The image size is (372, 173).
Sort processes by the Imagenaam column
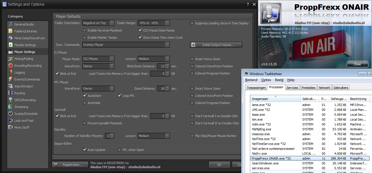(x=275, y=99)
